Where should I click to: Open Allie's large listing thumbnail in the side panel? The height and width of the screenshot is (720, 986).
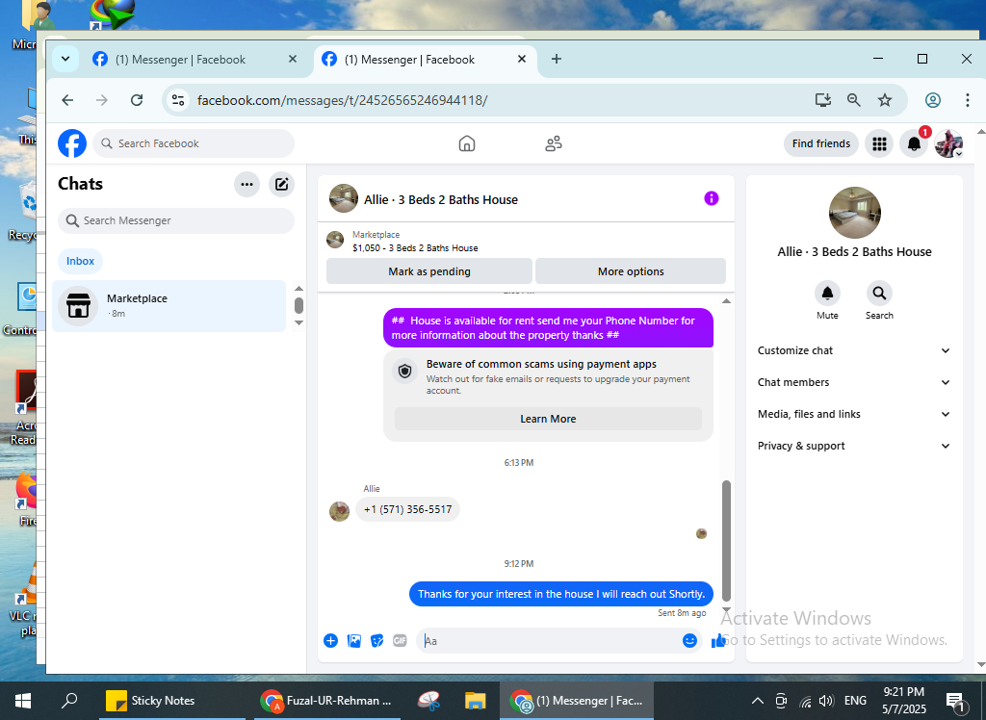click(x=855, y=213)
